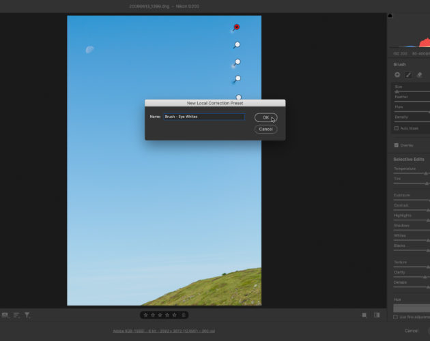Click the file name title with Nikon D200
The image size is (430, 341).
(164, 6)
